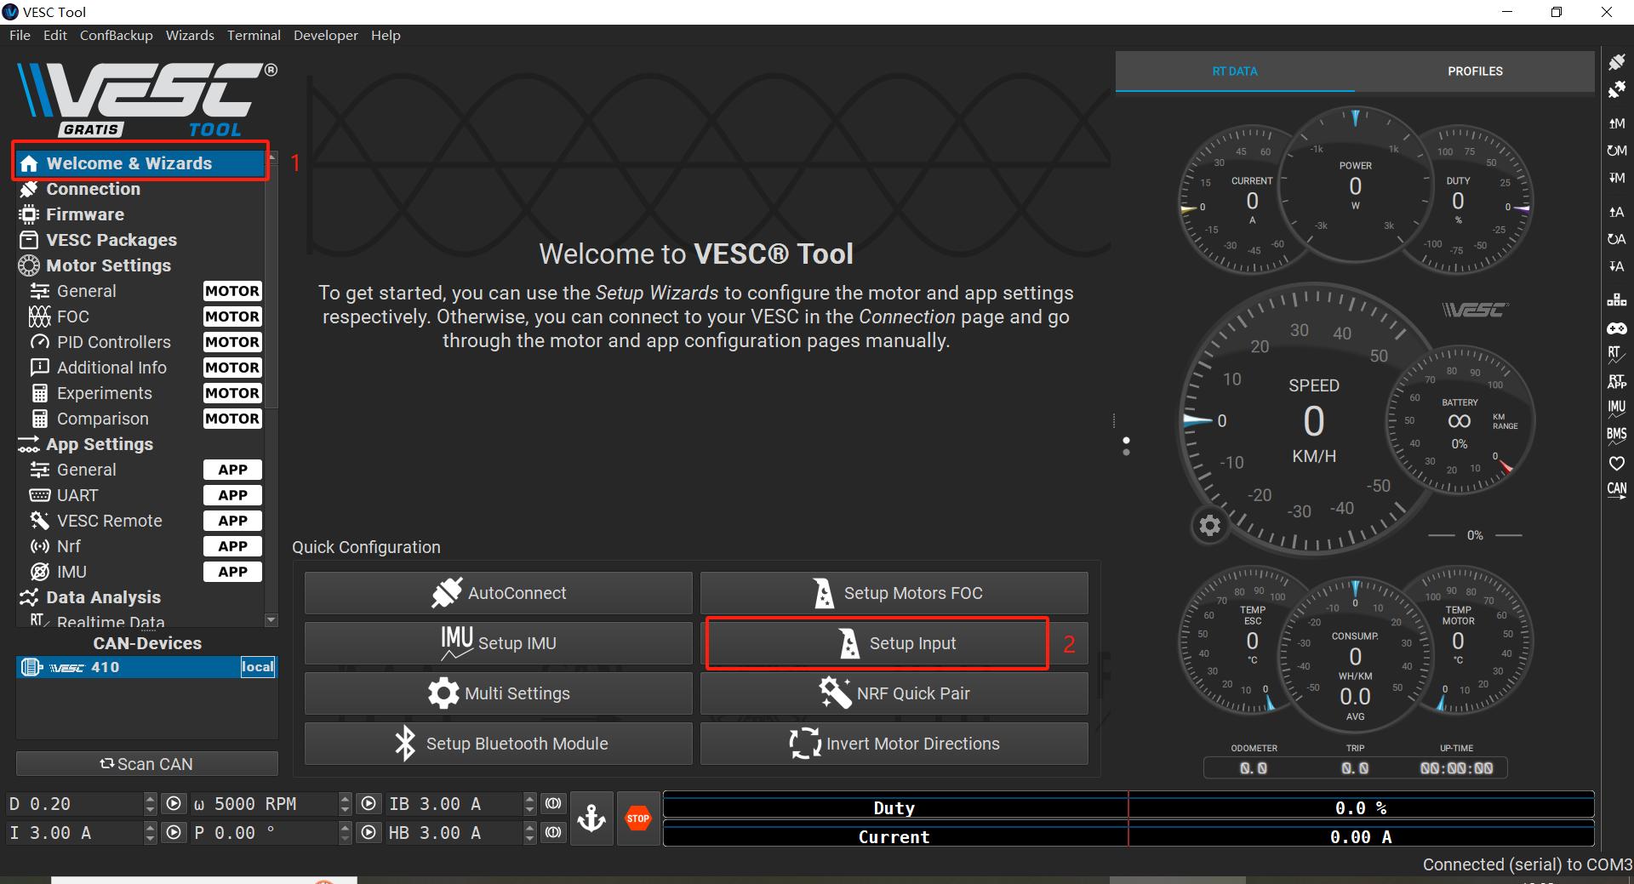Click the Scan CAN button

point(147,764)
